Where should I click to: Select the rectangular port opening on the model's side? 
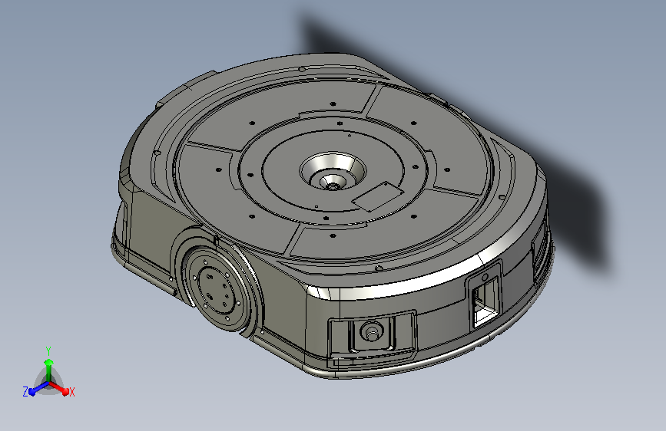tap(485, 301)
